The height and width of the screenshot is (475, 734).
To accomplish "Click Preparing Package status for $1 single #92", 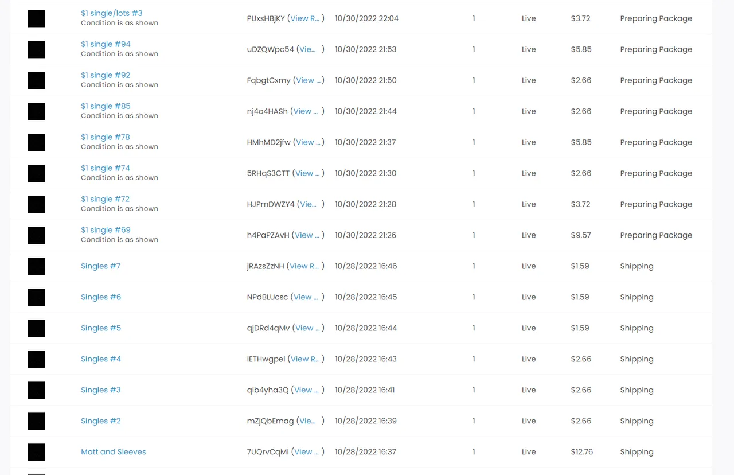I will click(656, 80).
